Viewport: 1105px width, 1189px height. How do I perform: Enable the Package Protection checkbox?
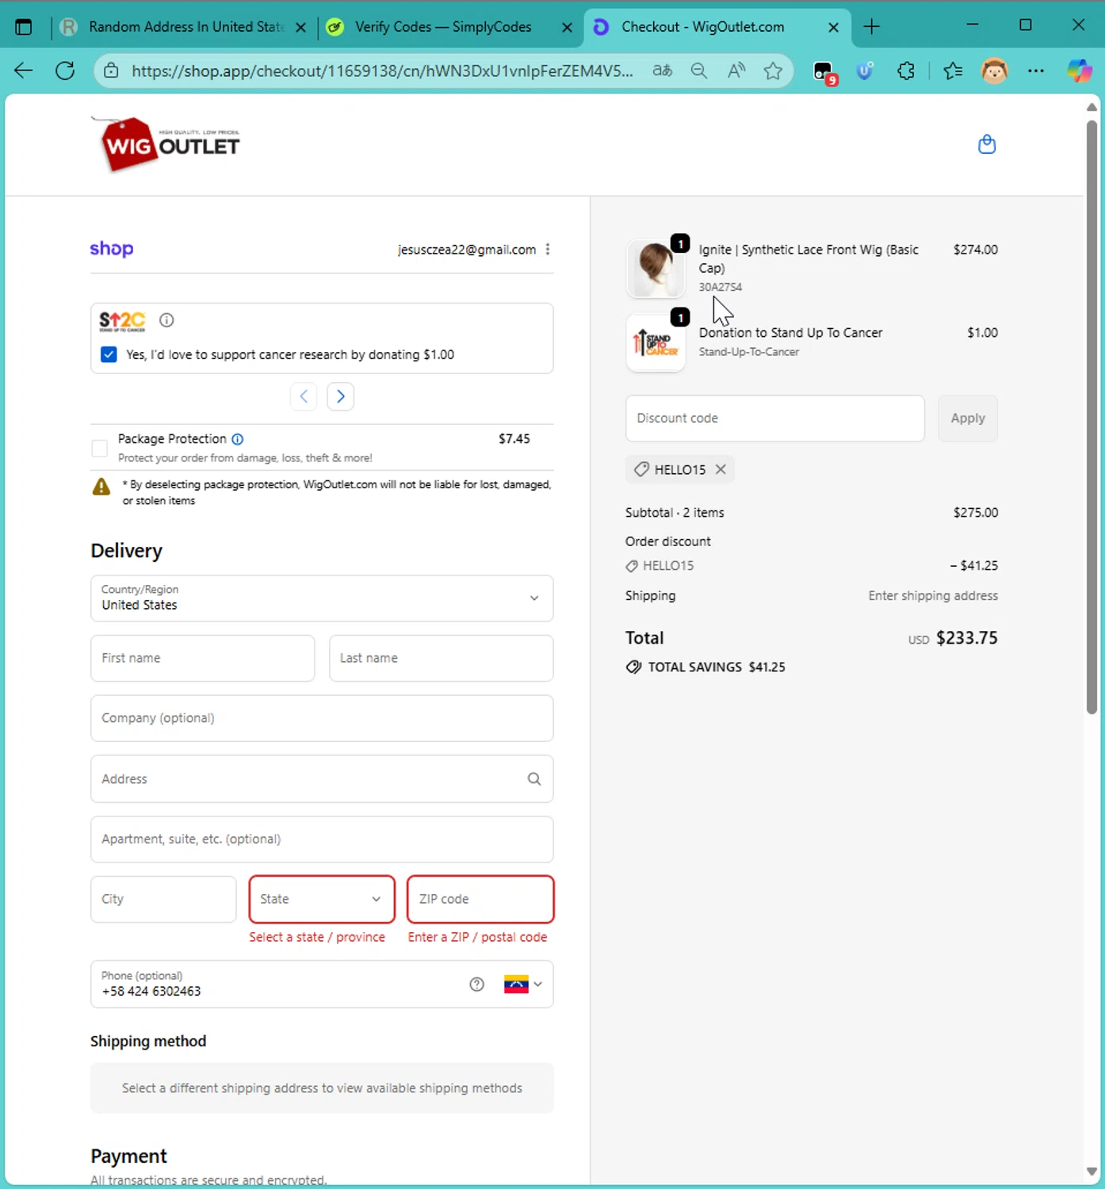tap(99, 449)
